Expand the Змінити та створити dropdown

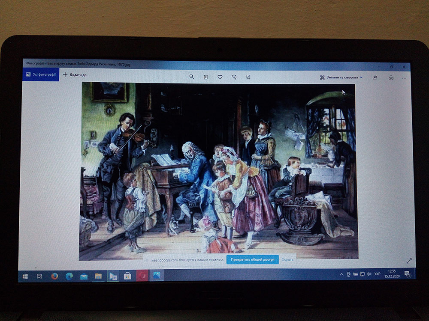pyautogui.click(x=341, y=77)
